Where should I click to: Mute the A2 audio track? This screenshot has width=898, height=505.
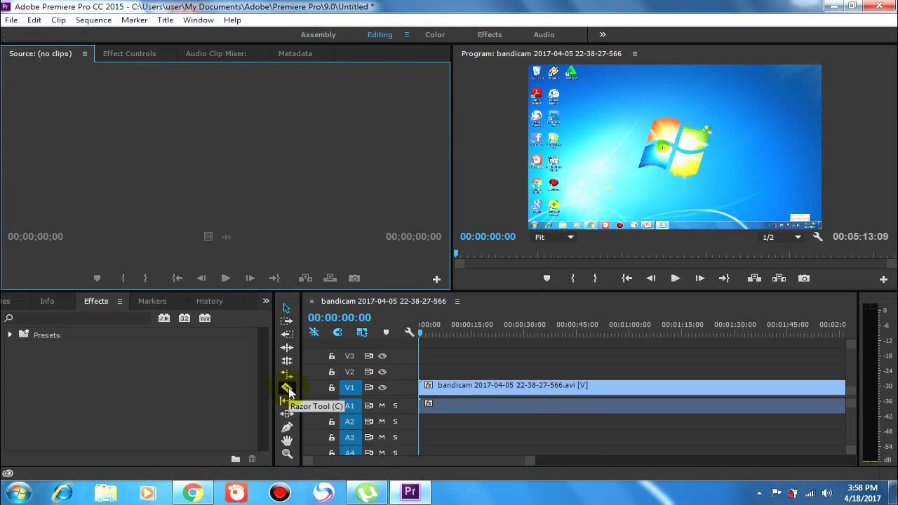coord(382,422)
